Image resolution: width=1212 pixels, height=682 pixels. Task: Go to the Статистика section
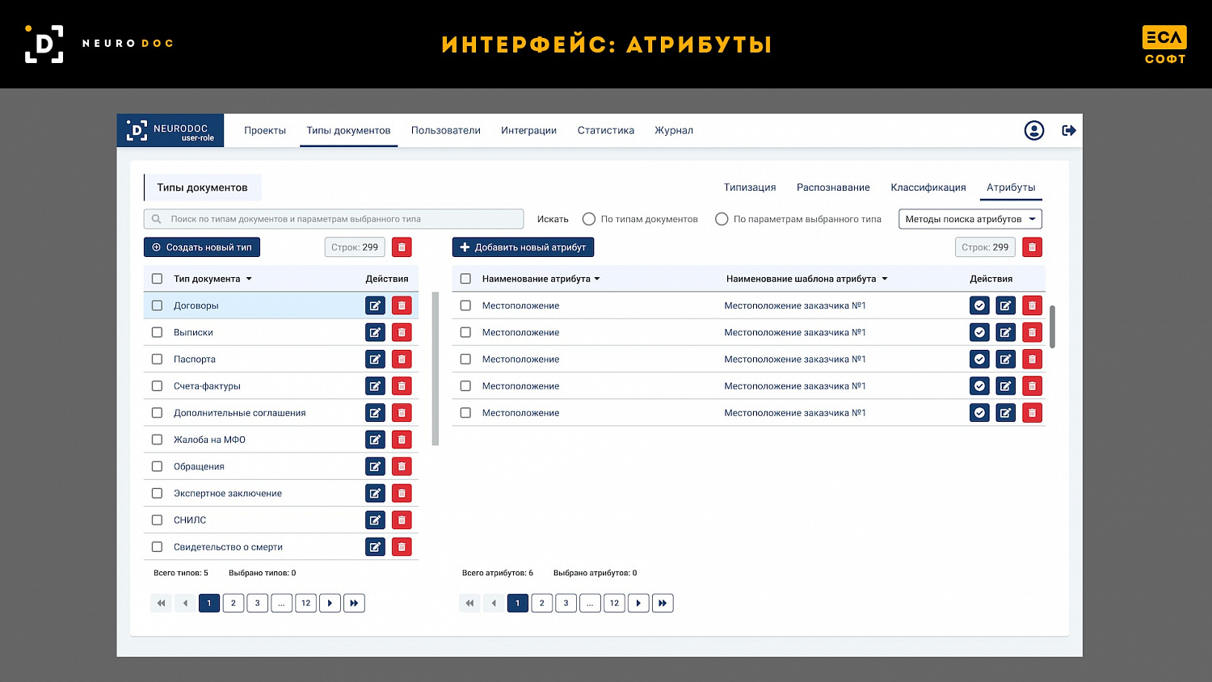[x=606, y=130]
